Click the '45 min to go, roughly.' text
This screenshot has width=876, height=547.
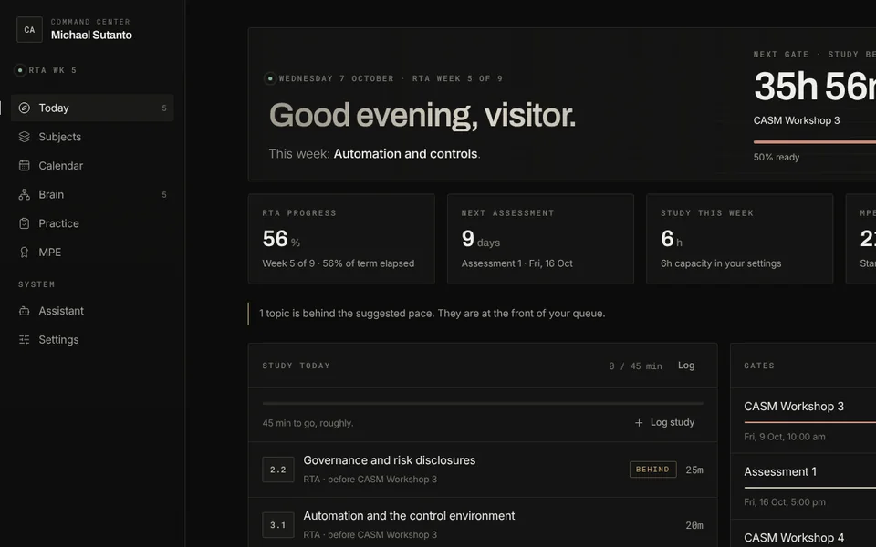308,423
